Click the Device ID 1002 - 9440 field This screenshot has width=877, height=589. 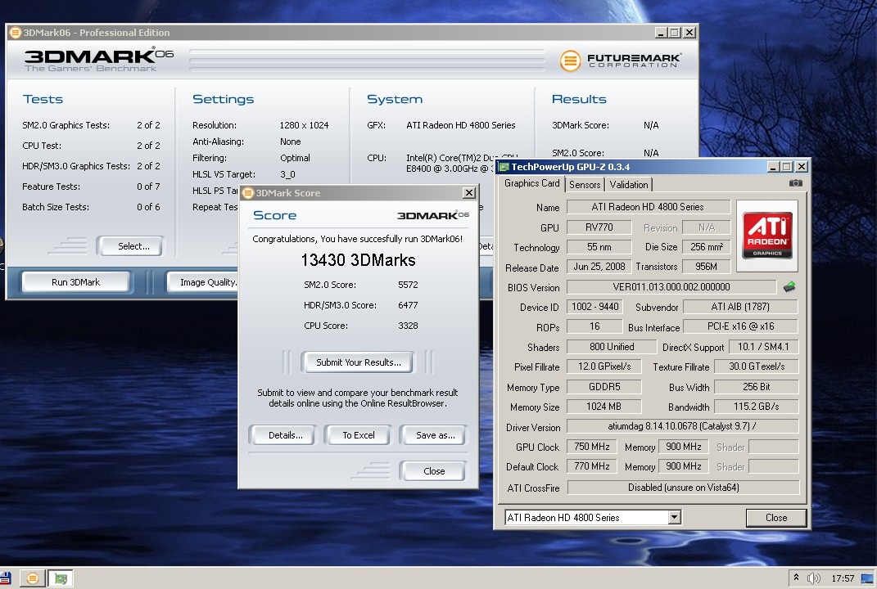[x=595, y=307]
